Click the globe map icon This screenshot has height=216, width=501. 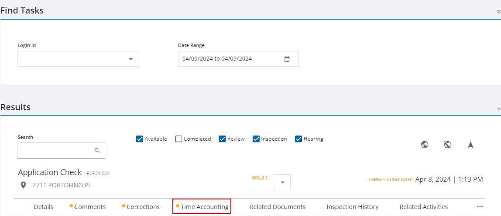[424, 145]
